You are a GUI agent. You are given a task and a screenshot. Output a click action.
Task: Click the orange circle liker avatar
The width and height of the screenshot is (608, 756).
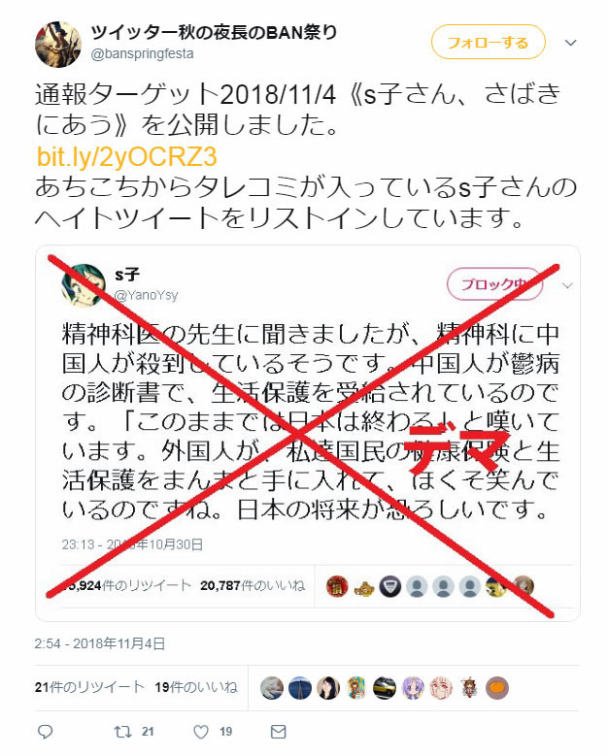(497, 688)
